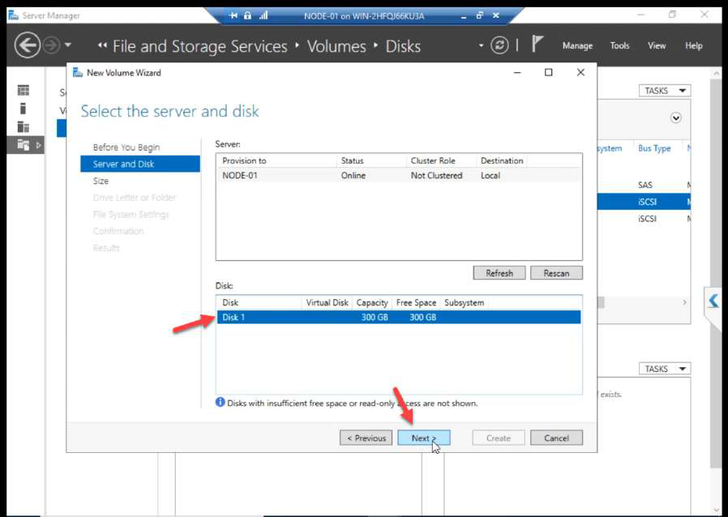Select File and Storage Services sidebar icon

[x=24, y=145]
